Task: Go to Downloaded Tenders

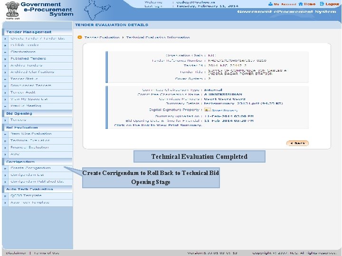Action: (31, 85)
